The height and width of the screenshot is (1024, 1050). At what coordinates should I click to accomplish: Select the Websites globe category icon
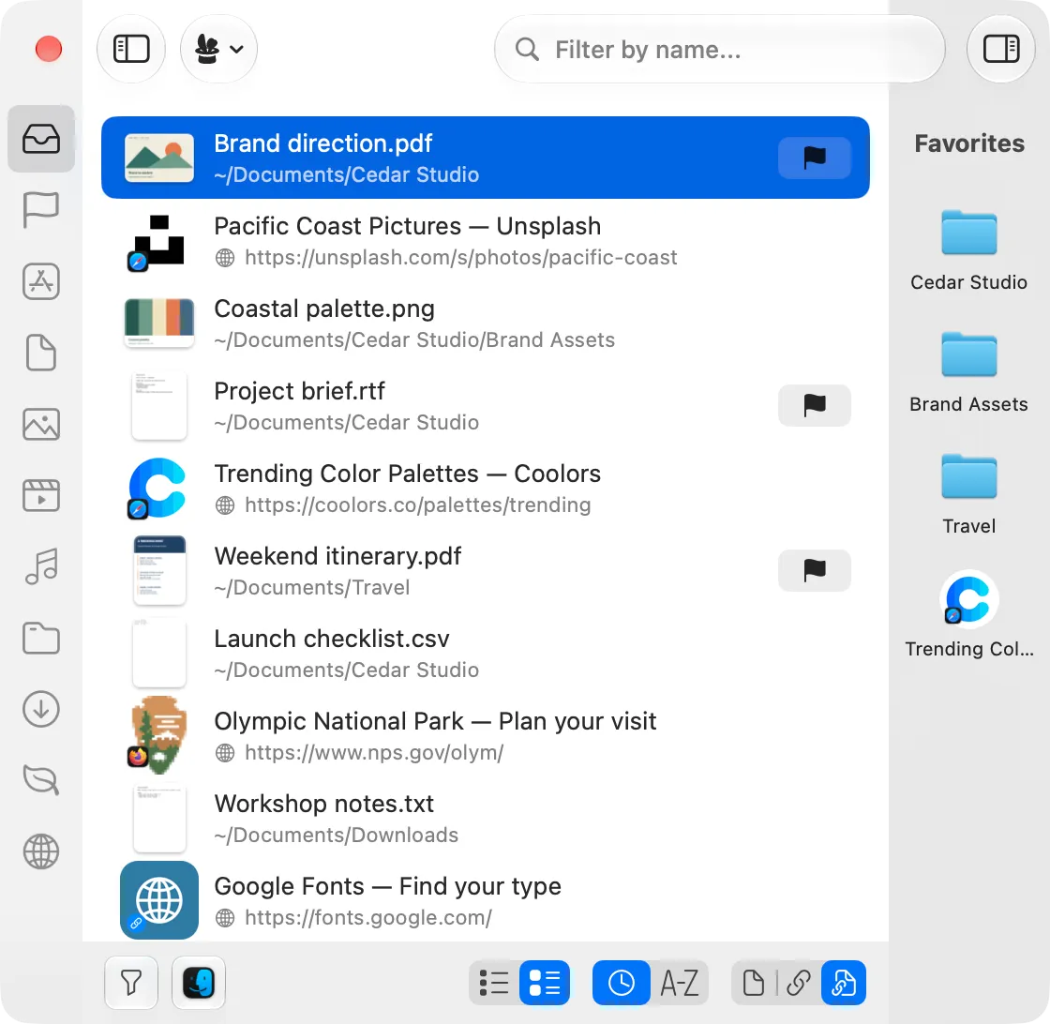pos(41,851)
